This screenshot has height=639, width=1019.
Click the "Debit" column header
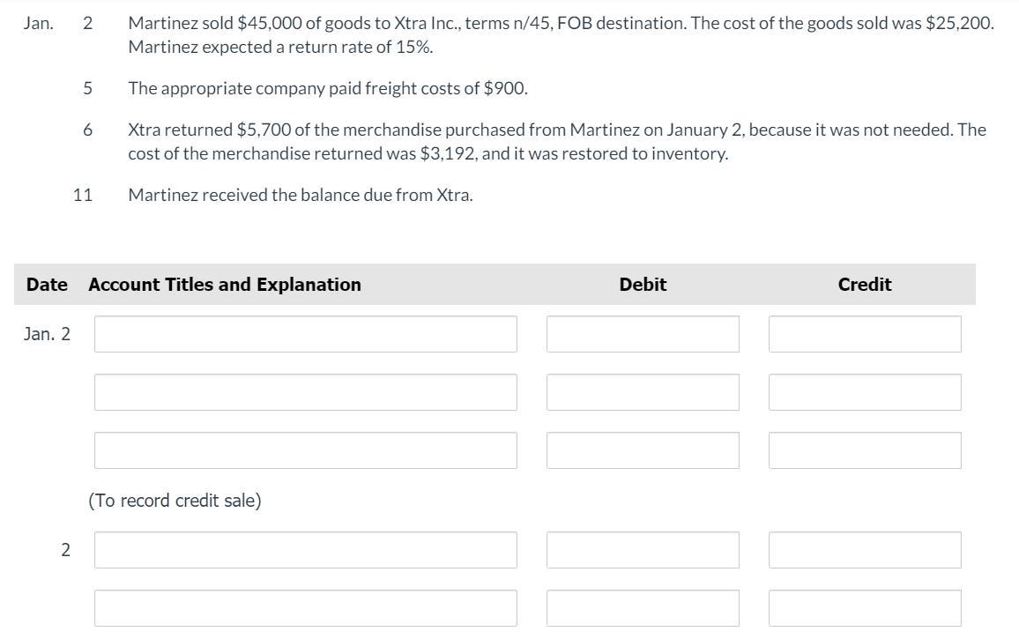(x=643, y=285)
